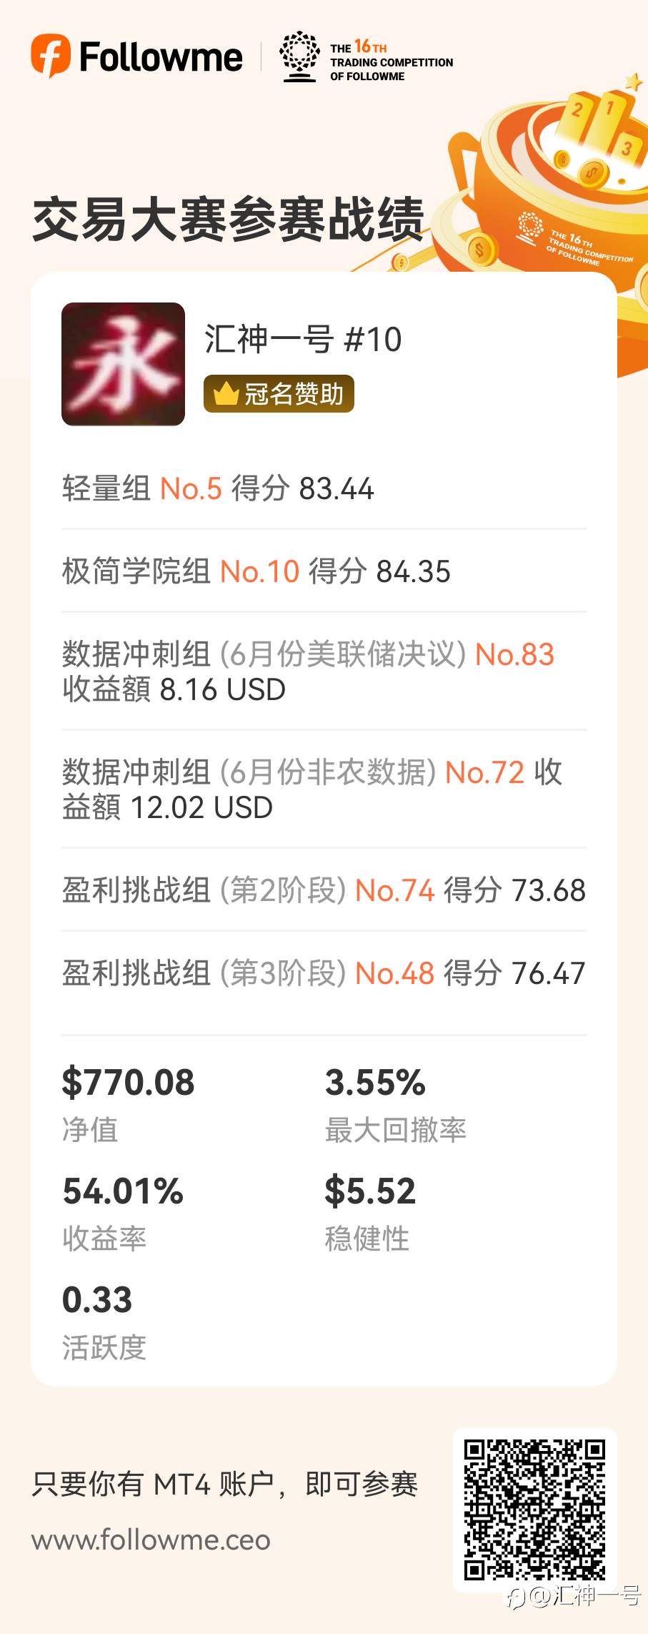Select 盈利挑战组 第3阶段 No.48 row
Screen dimensions: 648x1634
click(324, 973)
